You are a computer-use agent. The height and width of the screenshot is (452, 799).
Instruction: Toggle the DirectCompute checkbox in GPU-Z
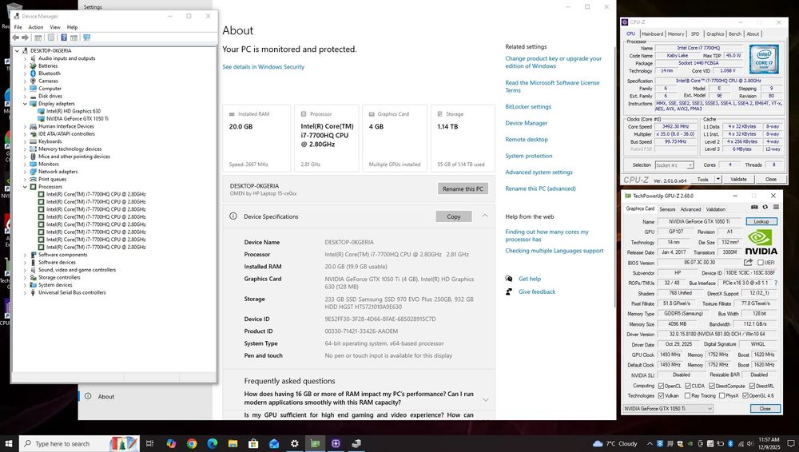coord(712,387)
